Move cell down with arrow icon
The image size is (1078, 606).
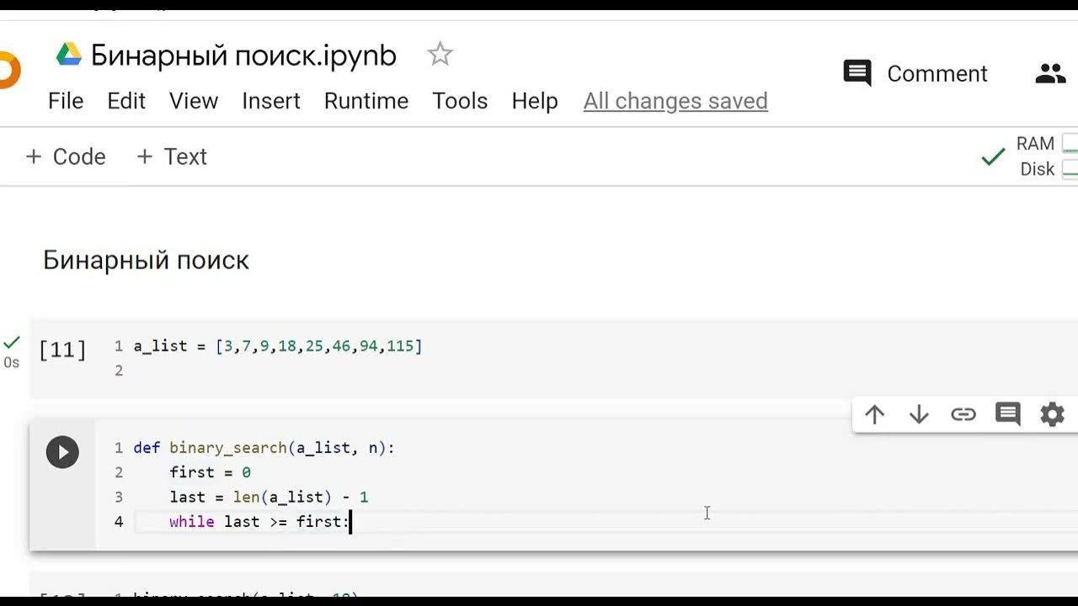919,414
